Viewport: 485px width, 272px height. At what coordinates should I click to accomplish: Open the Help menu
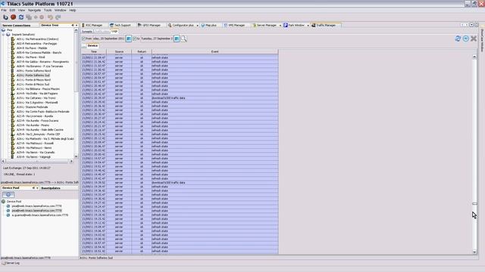[x=73, y=10]
